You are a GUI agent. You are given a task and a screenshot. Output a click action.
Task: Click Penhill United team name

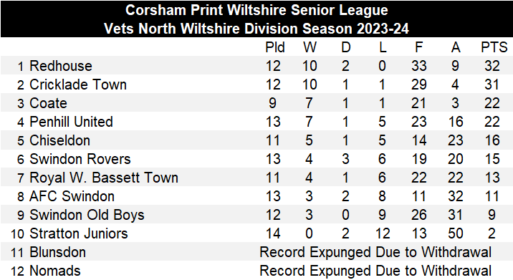[x=72, y=122]
